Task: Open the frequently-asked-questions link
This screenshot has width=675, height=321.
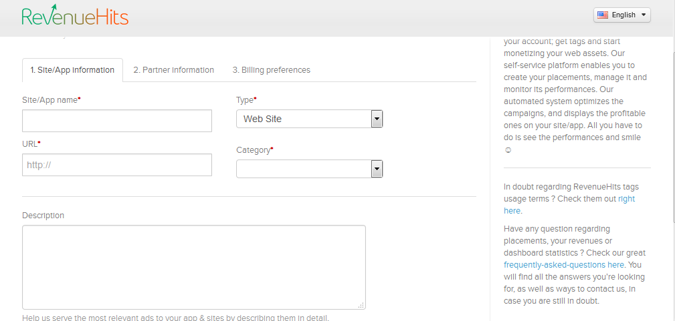Action: (563, 265)
